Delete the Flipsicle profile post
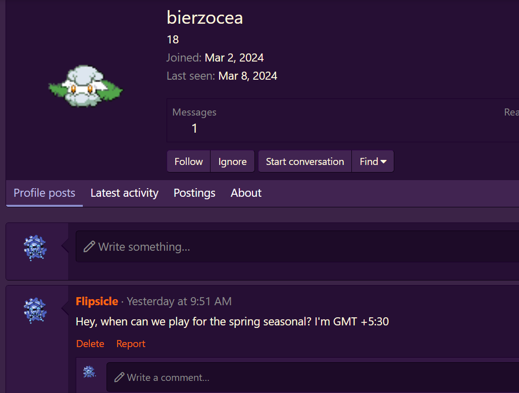The height and width of the screenshot is (393, 519). pos(90,344)
